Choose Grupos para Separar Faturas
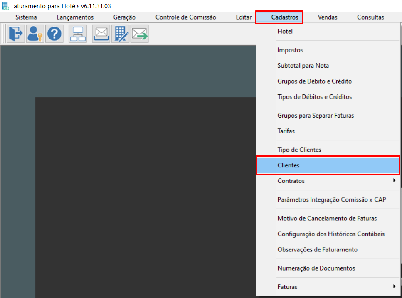This screenshot has height=298, width=402. click(328, 116)
